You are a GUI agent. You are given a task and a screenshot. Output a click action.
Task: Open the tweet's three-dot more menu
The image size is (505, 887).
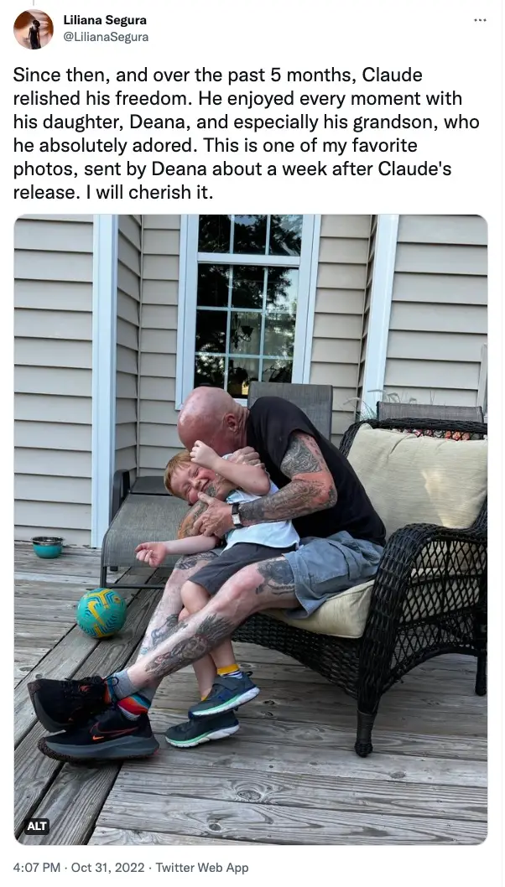(480, 20)
